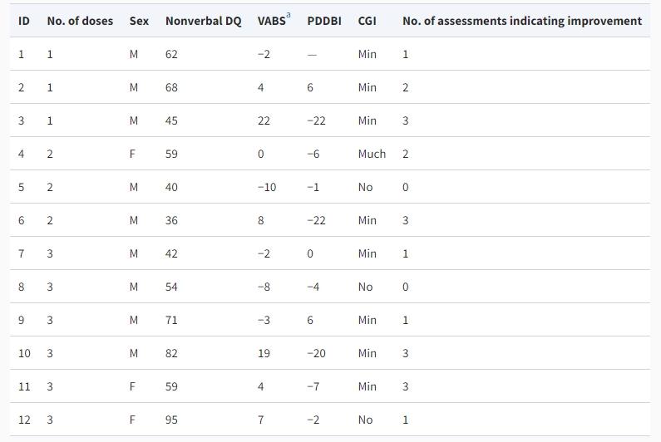Click the 'CGI' column header
The height and width of the screenshot is (442, 661).
pyautogui.click(x=367, y=21)
